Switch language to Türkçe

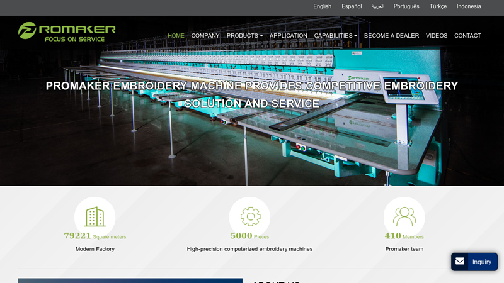[438, 6]
